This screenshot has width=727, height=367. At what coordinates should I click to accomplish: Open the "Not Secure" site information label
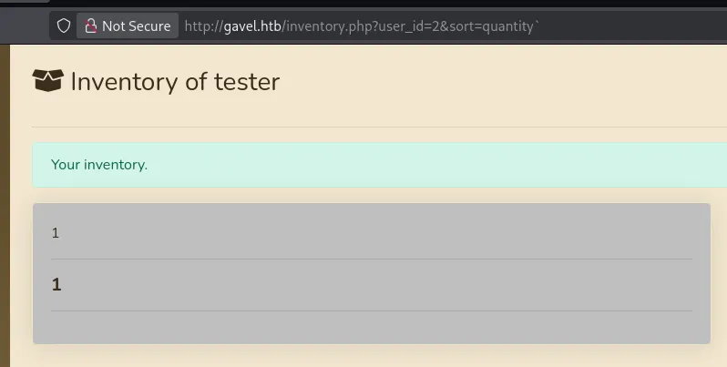136,26
